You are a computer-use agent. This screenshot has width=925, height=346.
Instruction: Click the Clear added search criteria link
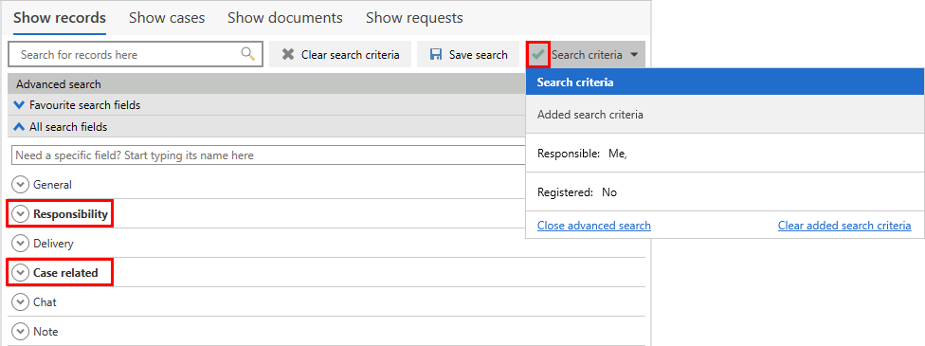844,226
